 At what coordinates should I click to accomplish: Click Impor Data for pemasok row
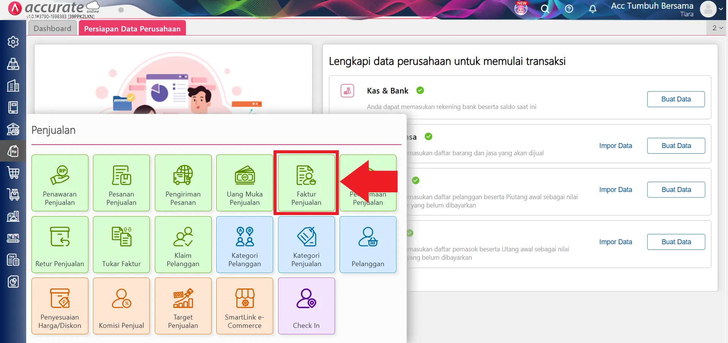click(616, 242)
